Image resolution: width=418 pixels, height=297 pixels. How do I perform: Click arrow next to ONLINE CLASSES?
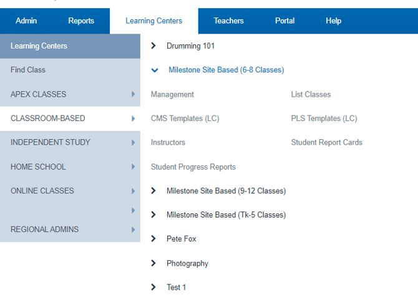tap(133, 191)
